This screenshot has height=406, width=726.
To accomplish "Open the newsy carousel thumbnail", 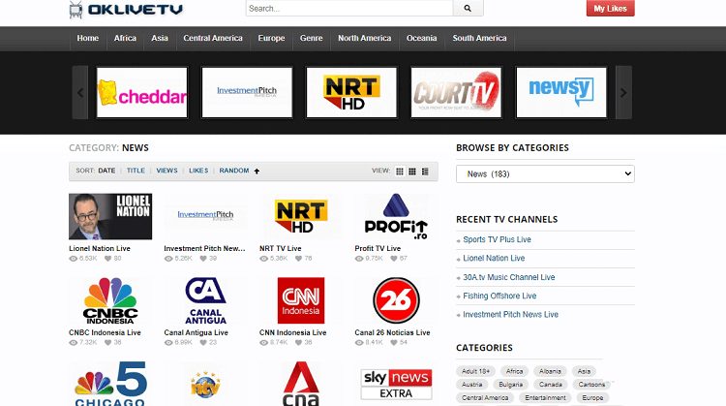I will 561,92.
